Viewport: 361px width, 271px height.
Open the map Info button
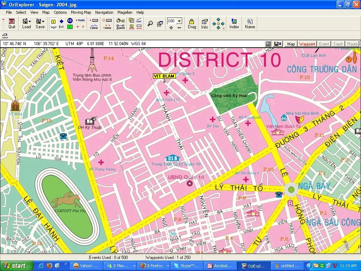(x=204, y=24)
